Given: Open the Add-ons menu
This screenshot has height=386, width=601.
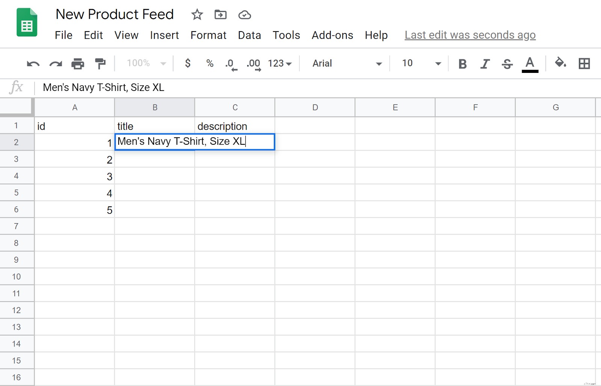Looking at the screenshot, I should [x=332, y=35].
